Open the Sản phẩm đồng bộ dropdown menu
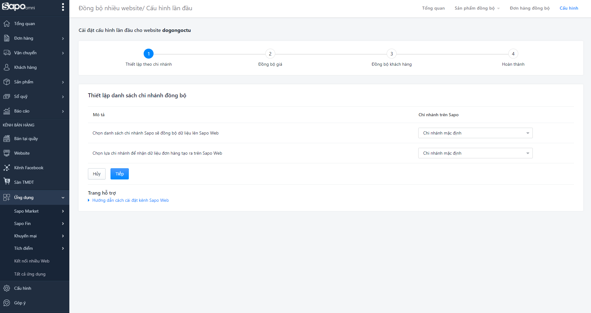This screenshot has height=313, width=591. click(x=477, y=8)
